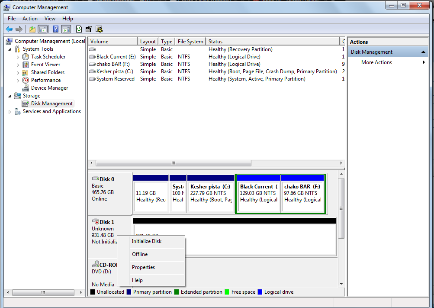
Task: Toggle the Show/Hide Action Pane icon
Action: click(x=66, y=29)
